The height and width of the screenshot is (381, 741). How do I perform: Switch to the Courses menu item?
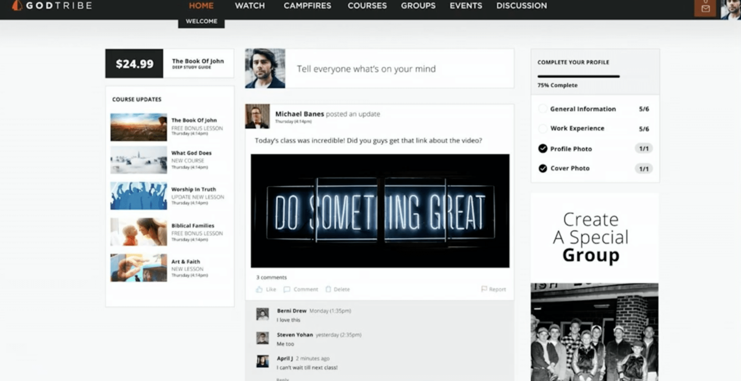367,6
